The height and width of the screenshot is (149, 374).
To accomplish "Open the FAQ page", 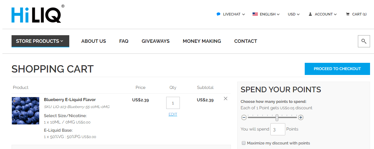I will (x=124, y=41).
